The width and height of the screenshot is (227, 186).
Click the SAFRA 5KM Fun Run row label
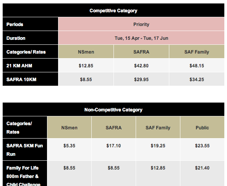pos(24,150)
